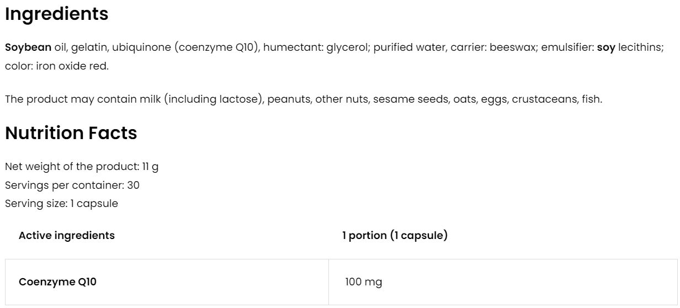This screenshot has width=680, height=308.
Task: Click the Active ingredients column header
Action: [67, 236]
